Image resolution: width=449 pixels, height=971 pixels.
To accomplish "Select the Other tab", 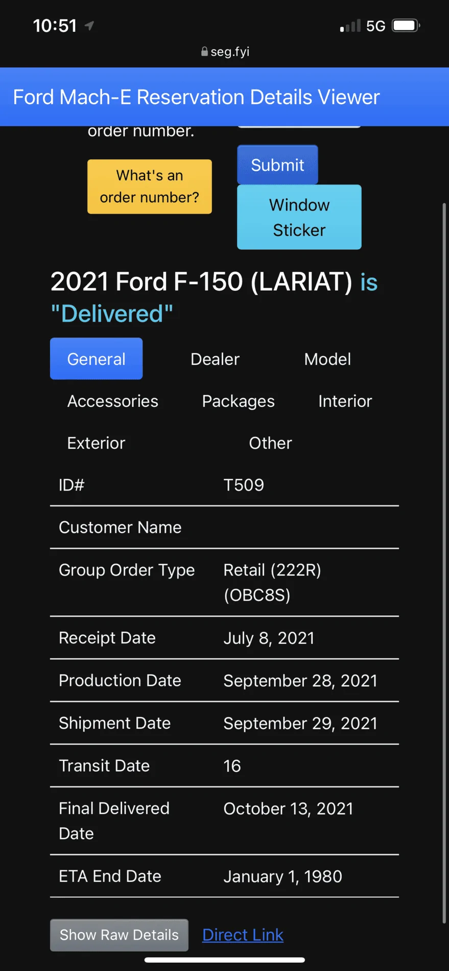I will [x=270, y=443].
